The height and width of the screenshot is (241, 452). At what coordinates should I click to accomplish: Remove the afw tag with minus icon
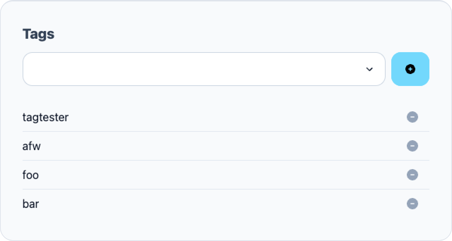[412, 146]
